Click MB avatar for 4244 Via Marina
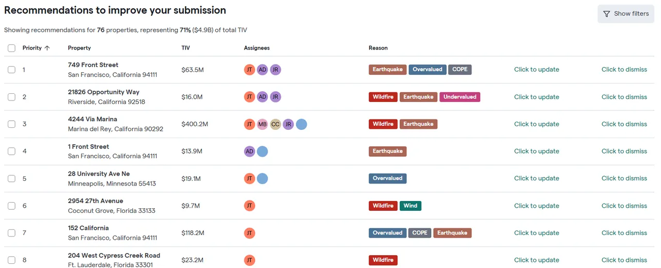The image size is (661, 268). pyautogui.click(x=262, y=124)
